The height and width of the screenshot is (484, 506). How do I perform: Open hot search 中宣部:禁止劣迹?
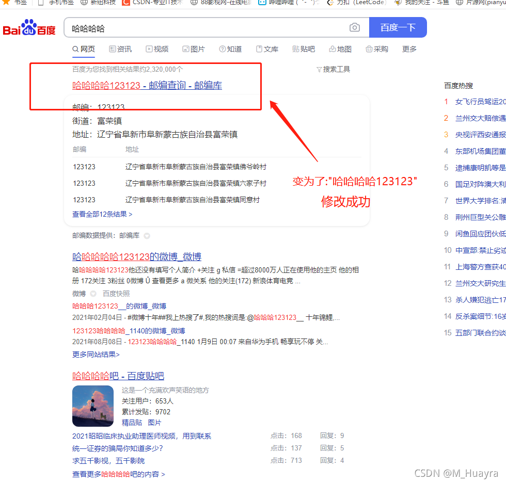click(480, 250)
